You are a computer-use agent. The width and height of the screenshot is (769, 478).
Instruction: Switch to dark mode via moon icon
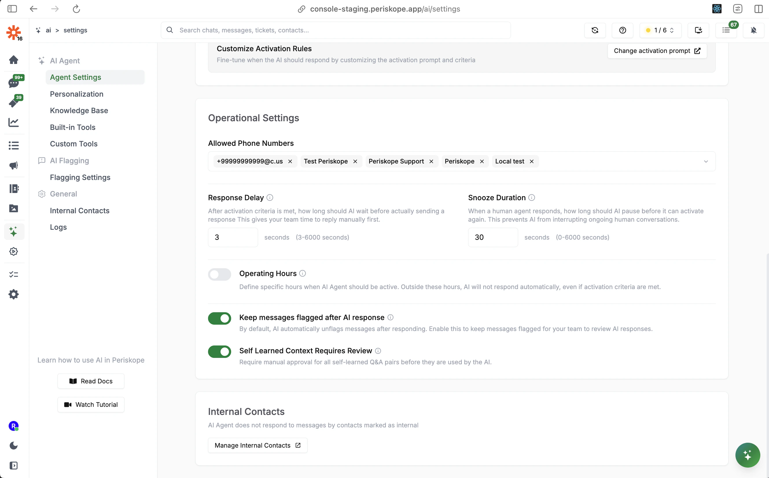pos(14,446)
